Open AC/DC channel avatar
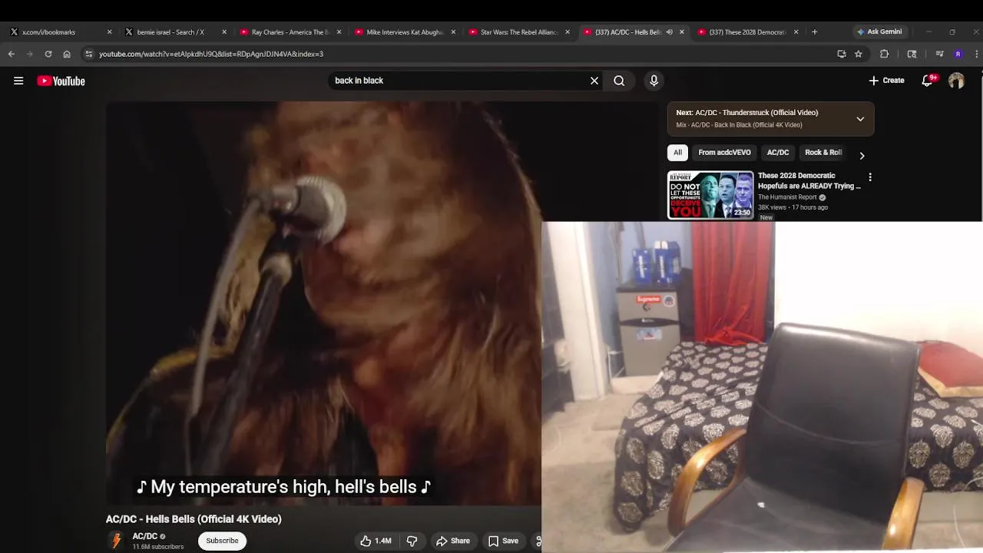The width and height of the screenshot is (983, 553). coord(117,541)
